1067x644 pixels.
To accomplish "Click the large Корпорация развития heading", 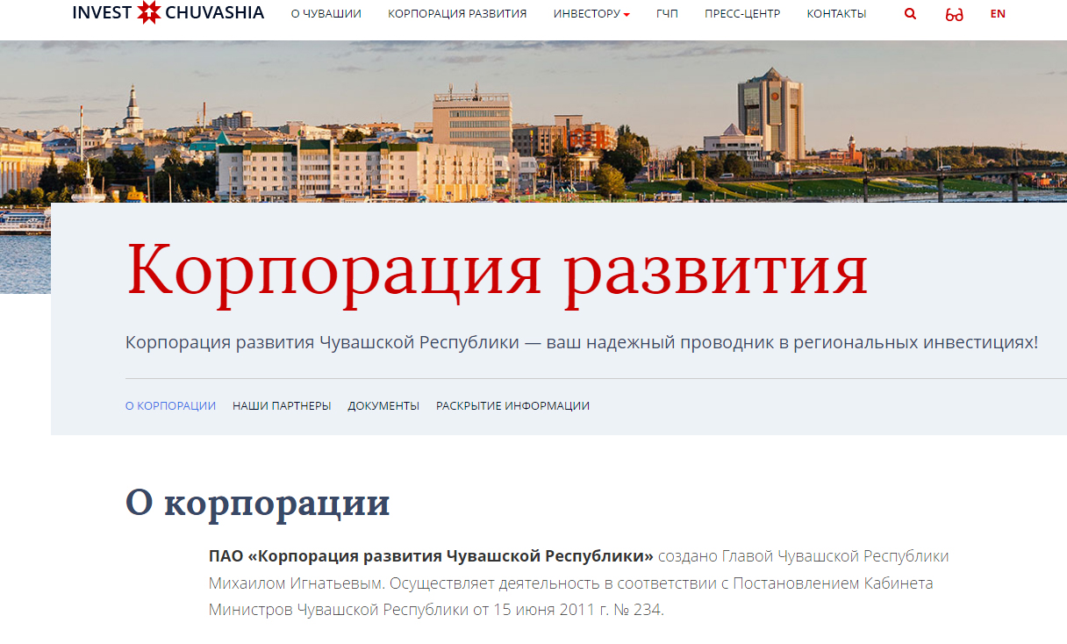I will point(498,268).
